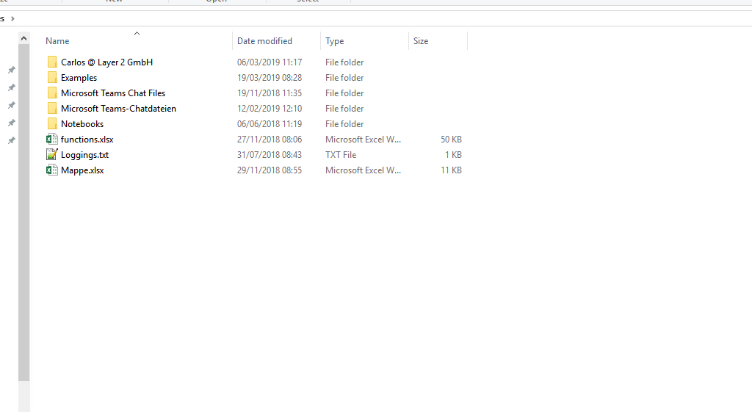Screen dimensions: 752x412
Task: Click the Type column header
Action: pyautogui.click(x=335, y=41)
